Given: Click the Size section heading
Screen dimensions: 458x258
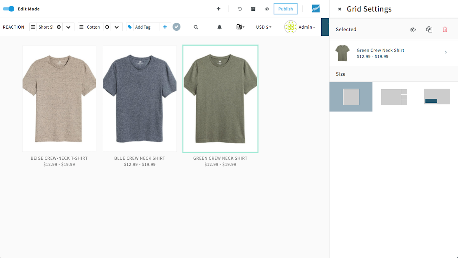Looking at the screenshot, I should coord(341,74).
